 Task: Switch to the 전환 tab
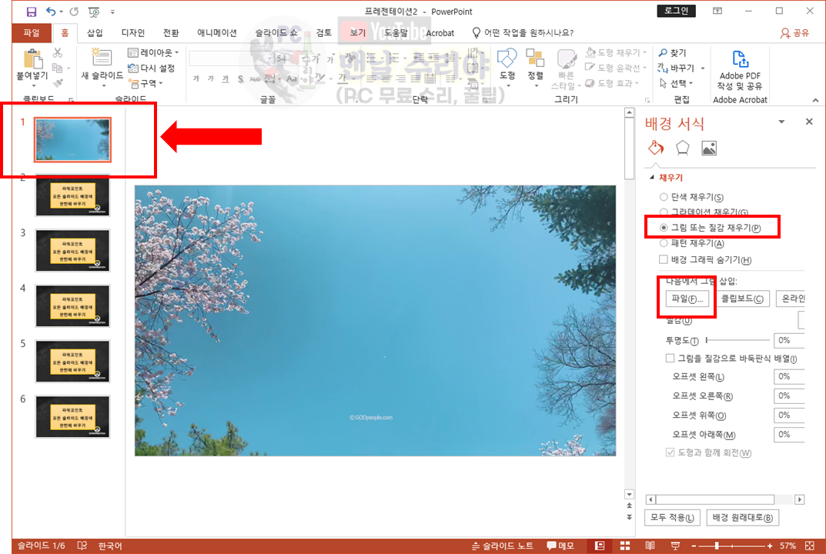(x=171, y=32)
